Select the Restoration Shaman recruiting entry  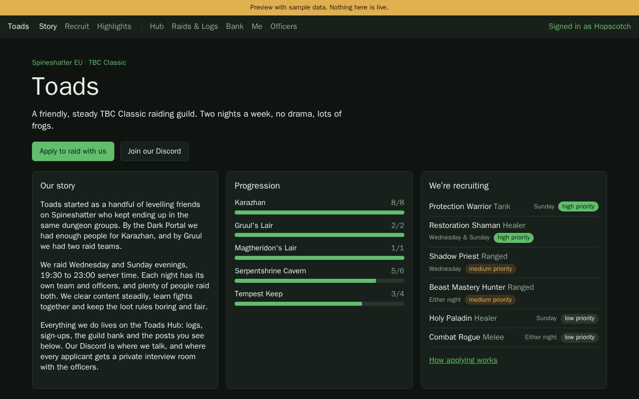514,232
